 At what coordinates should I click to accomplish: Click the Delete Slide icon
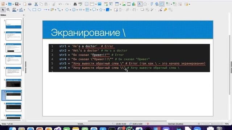180,4
